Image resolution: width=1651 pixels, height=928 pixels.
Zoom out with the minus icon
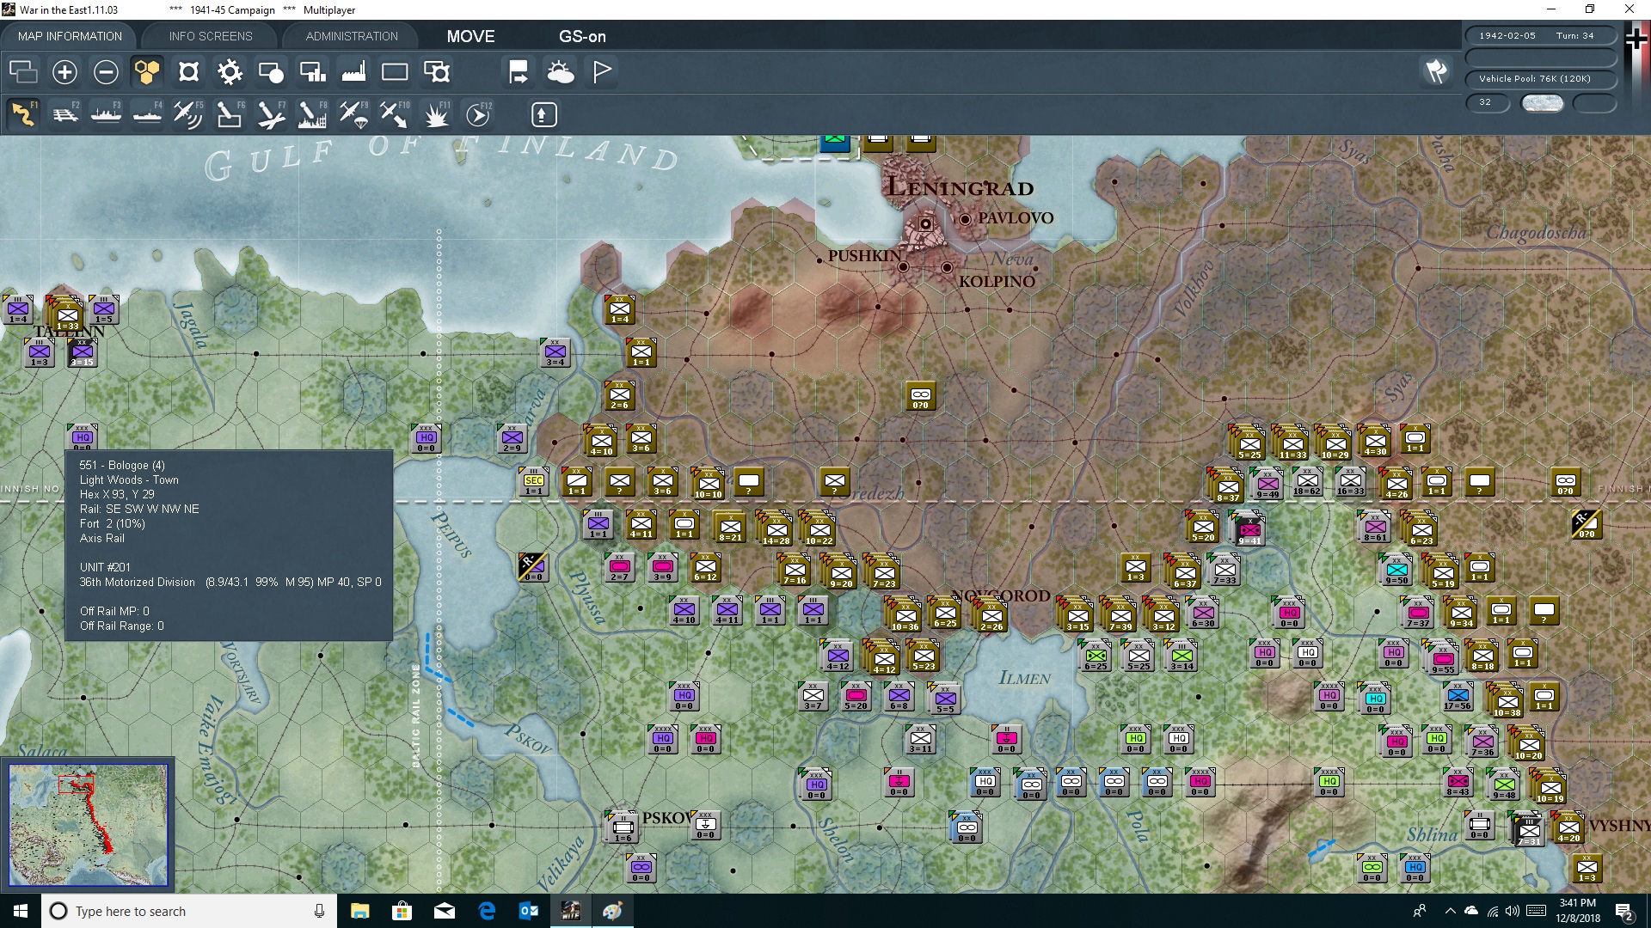(106, 72)
